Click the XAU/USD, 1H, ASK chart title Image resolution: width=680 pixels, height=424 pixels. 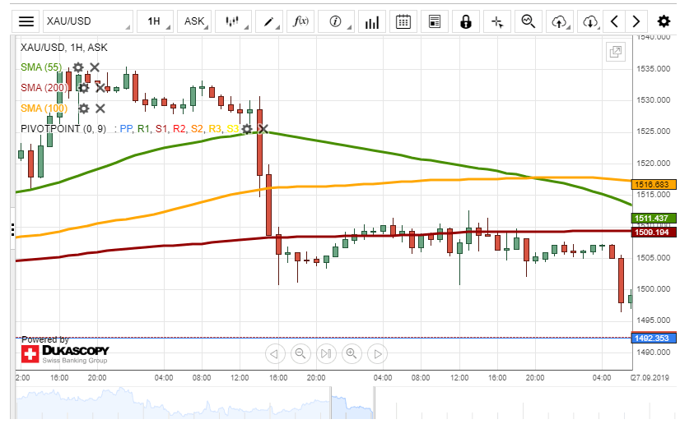coord(63,48)
